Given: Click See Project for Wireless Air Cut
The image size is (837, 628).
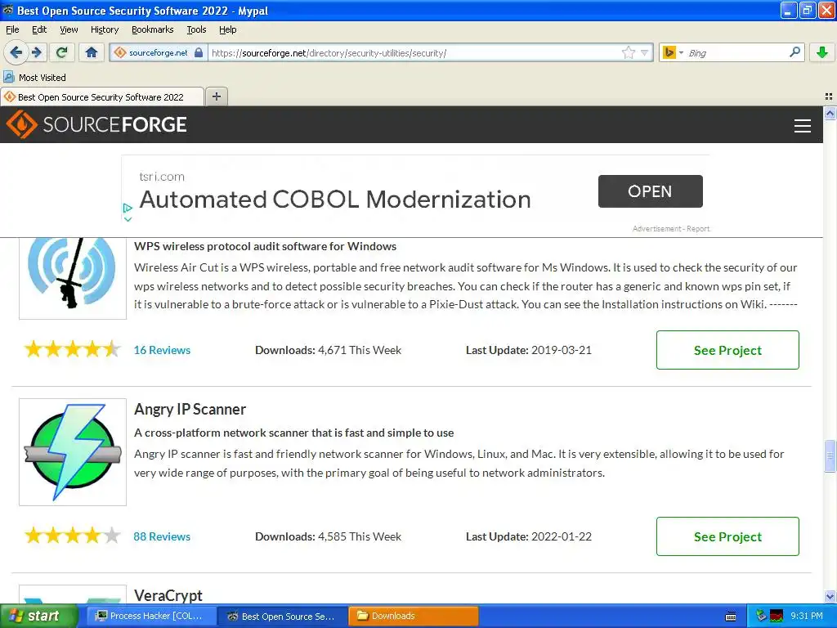Looking at the screenshot, I should pos(727,350).
